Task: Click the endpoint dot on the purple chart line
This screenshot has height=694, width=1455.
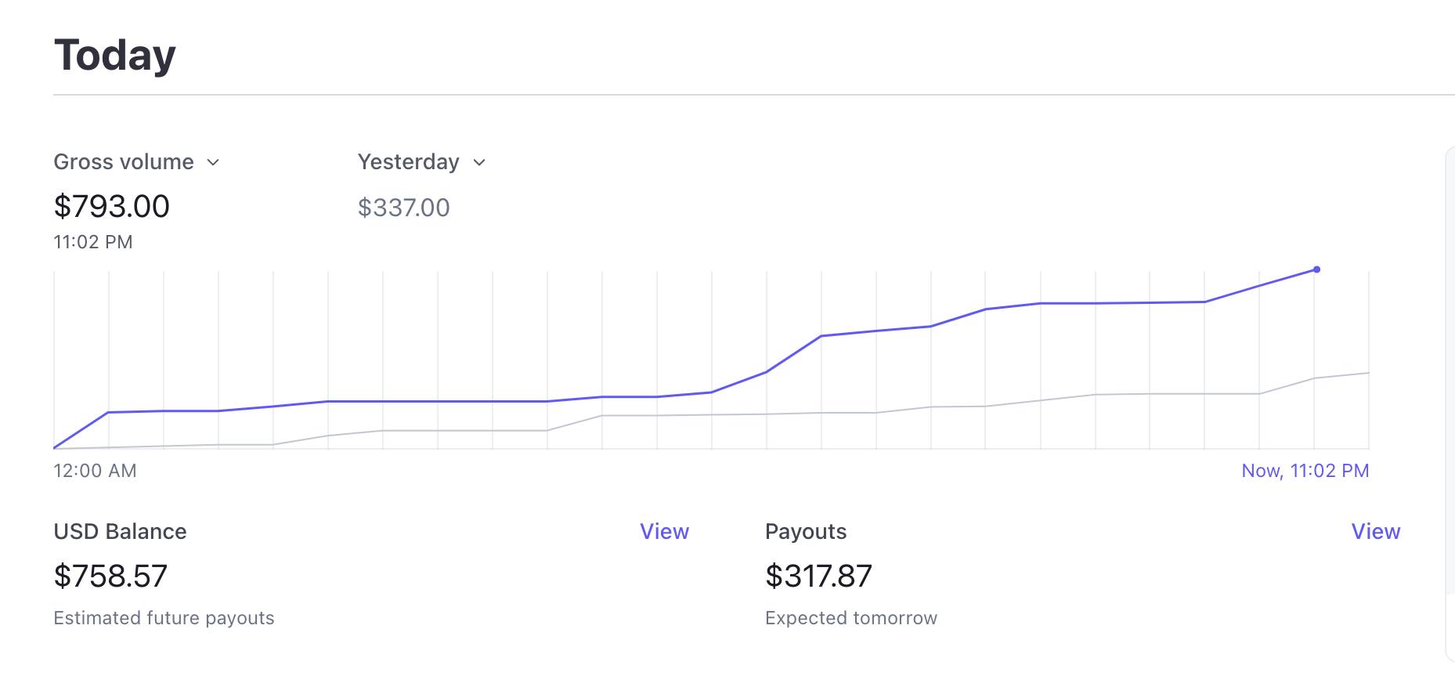Action: [x=1316, y=269]
